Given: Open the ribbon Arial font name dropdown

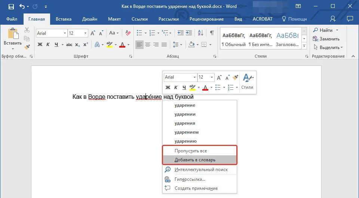Looking at the screenshot, I should point(65,33).
